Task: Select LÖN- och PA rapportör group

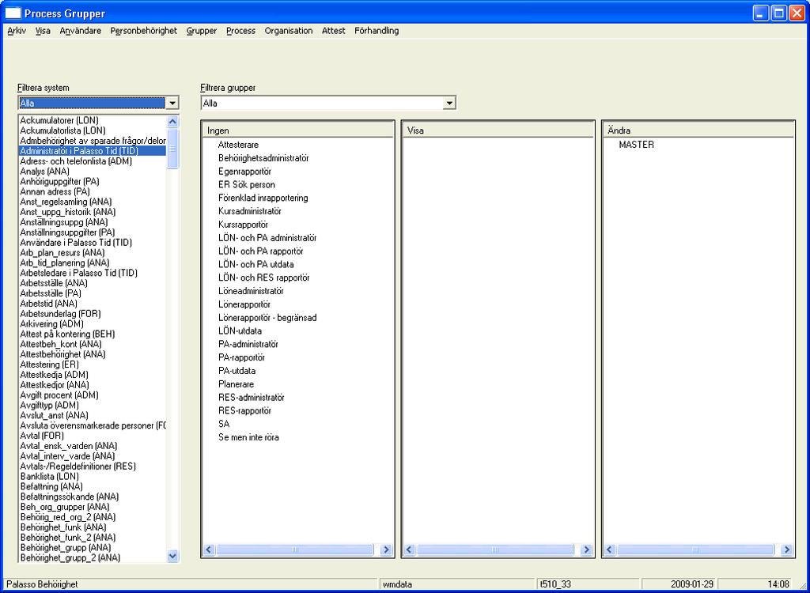Action: [261, 251]
